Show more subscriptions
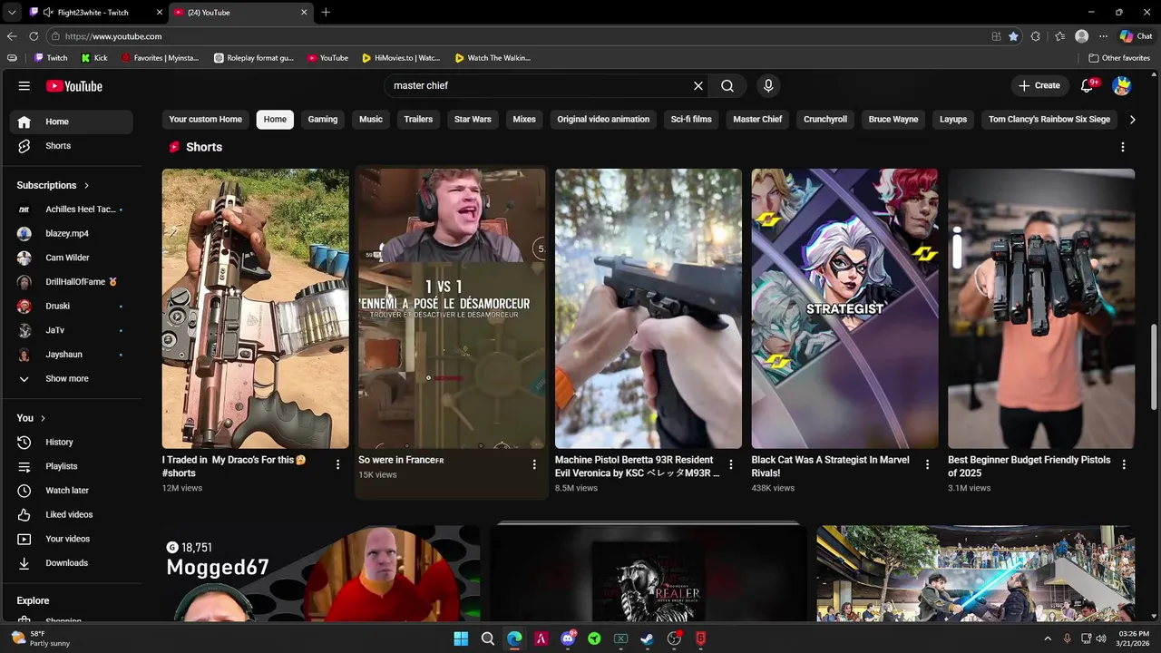1161x653 pixels. [x=72, y=379]
